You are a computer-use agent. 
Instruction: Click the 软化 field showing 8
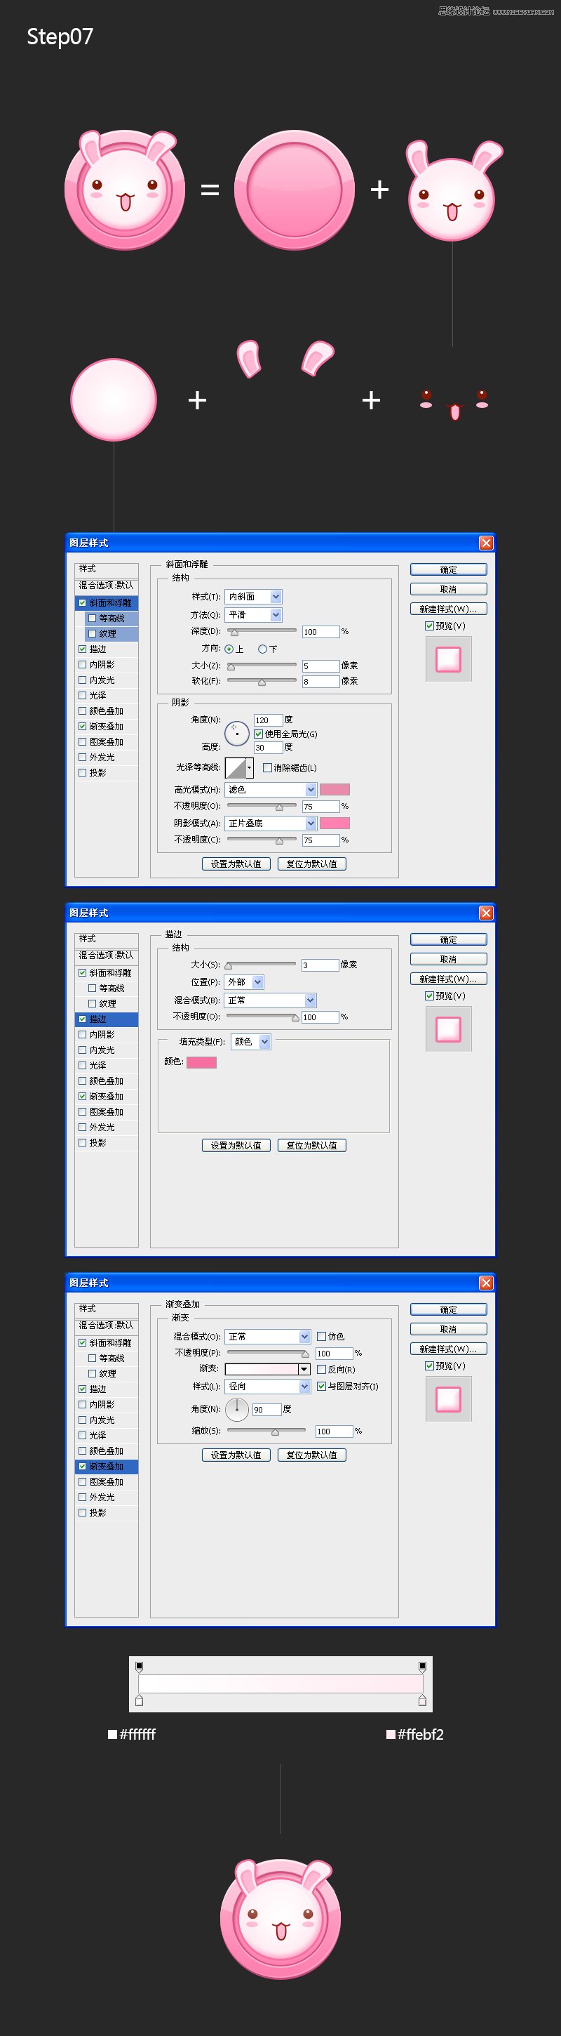(320, 681)
